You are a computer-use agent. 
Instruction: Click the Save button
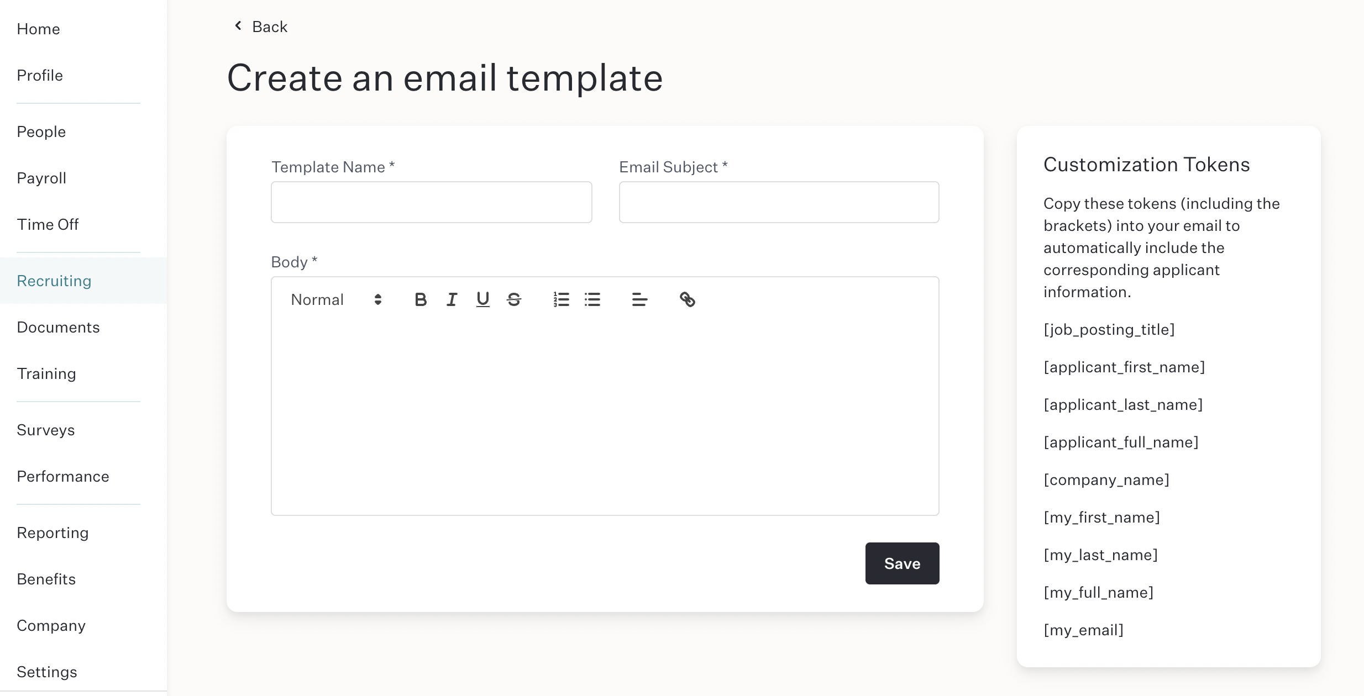pos(902,563)
